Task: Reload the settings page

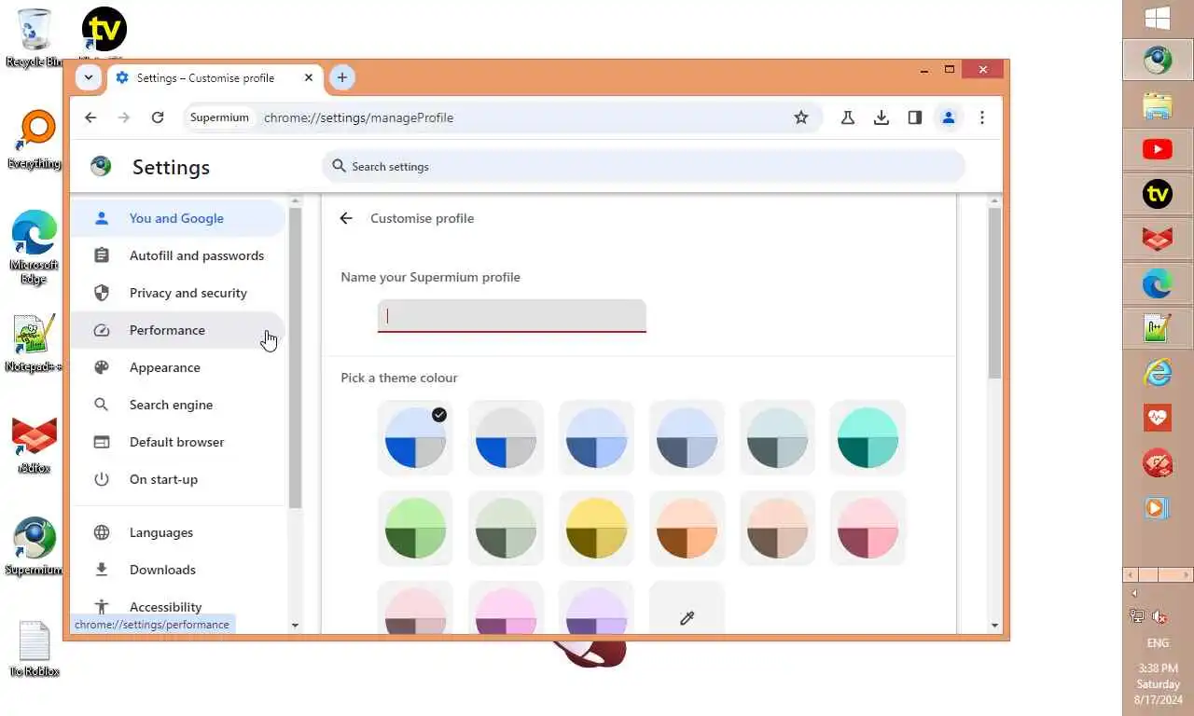Action: tap(158, 117)
